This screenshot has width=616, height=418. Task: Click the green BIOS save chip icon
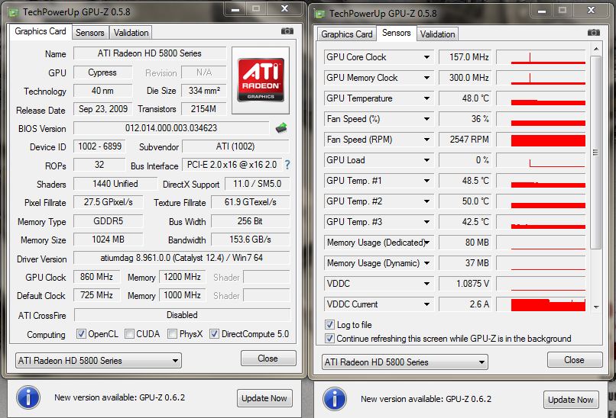tap(281, 127)
